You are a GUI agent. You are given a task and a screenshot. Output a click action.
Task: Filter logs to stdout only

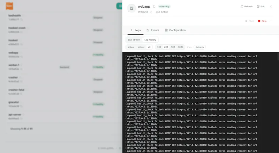(141, 47)
